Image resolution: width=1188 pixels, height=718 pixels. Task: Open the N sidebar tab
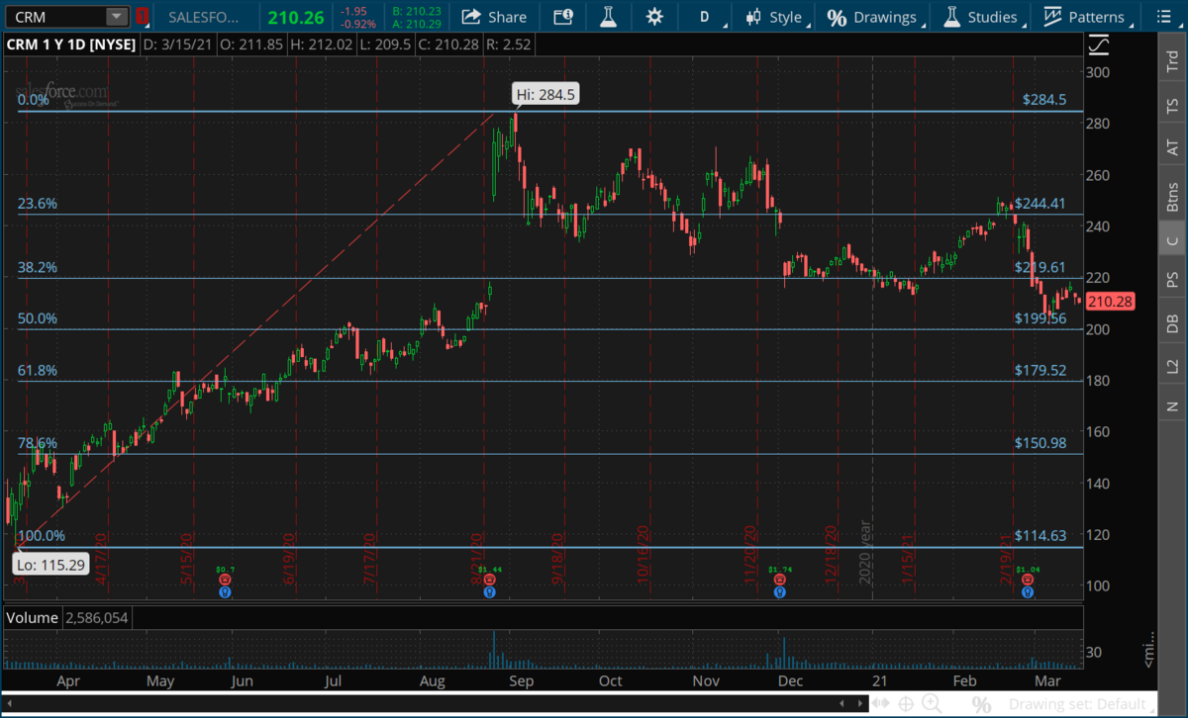pyautogui.click(x=1172, y=405)
